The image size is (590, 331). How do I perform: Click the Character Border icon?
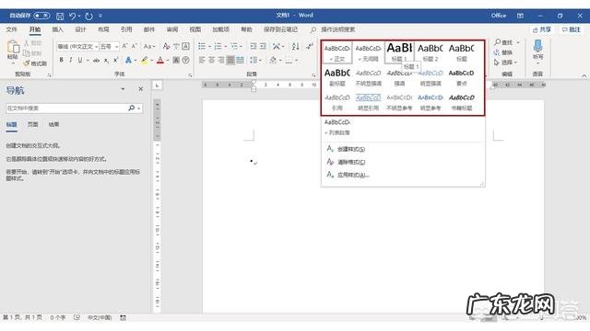pos(185,46)
